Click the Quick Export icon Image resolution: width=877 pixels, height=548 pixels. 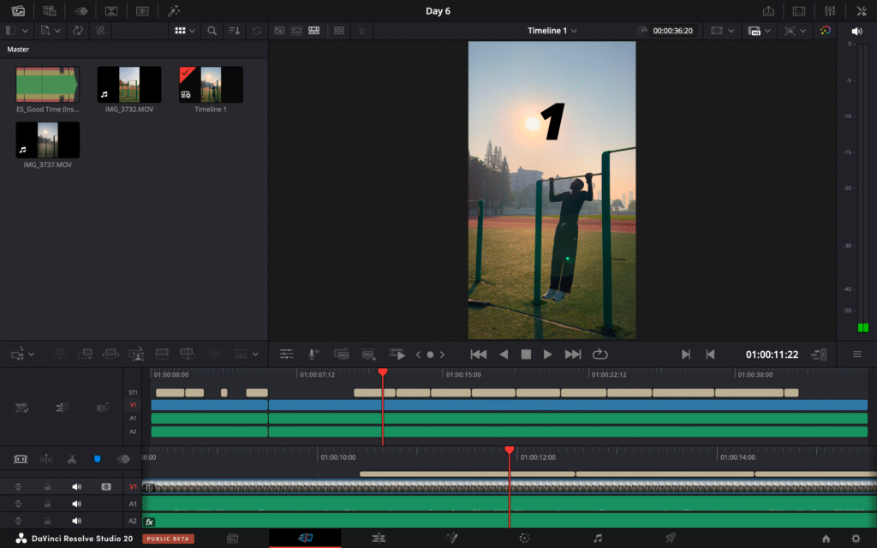[x=768, y=11]
